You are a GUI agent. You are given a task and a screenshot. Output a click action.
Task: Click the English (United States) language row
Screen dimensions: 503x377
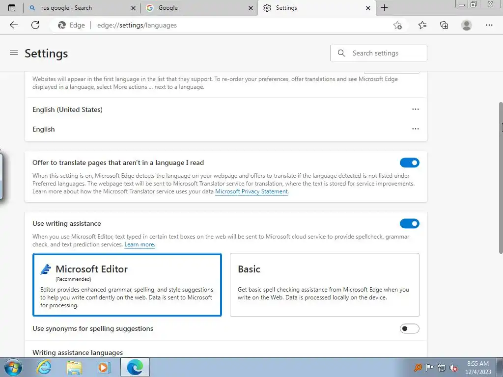[226, 109]
